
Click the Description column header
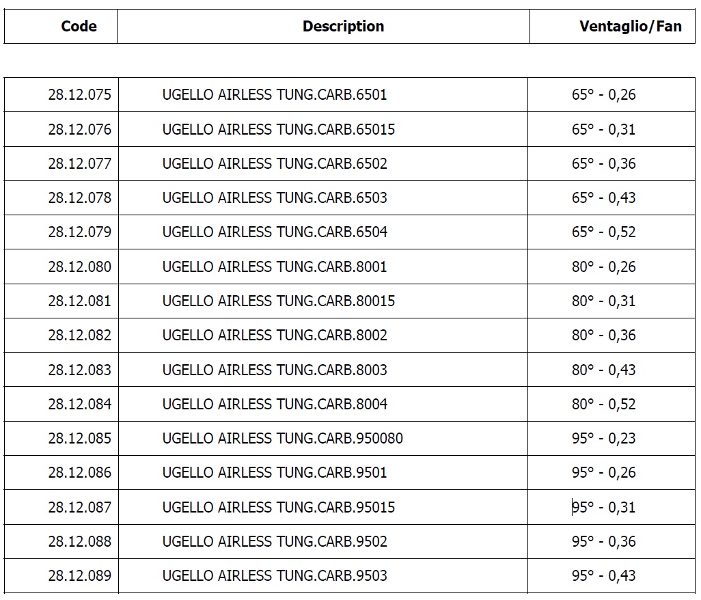(x=343, y=27)
